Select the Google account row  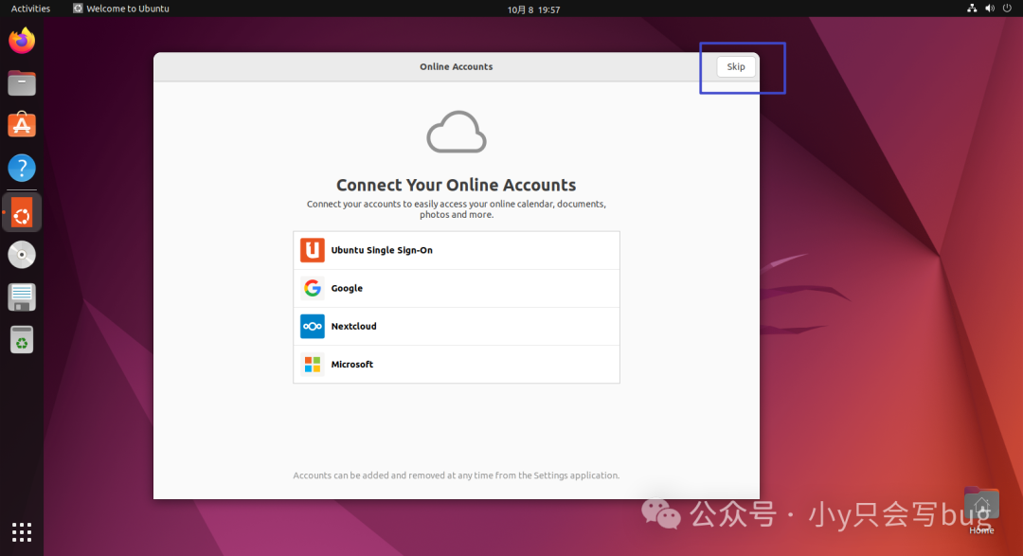point(457,288)
